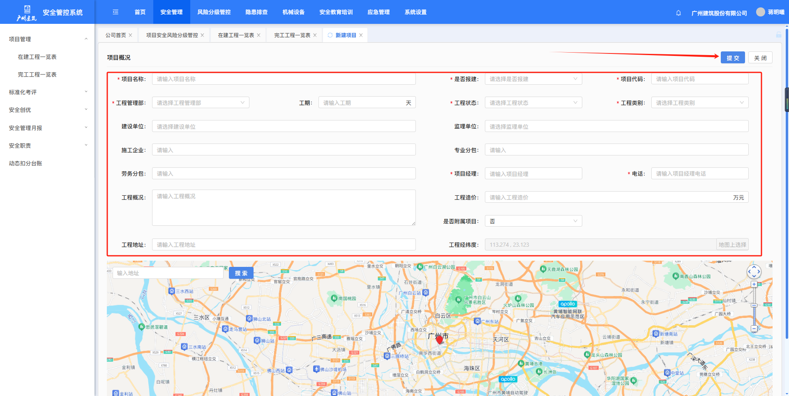Open the 是否报建 dropdown
The height and width of the screenshot is (396, 789).
(x=533, y=79)
